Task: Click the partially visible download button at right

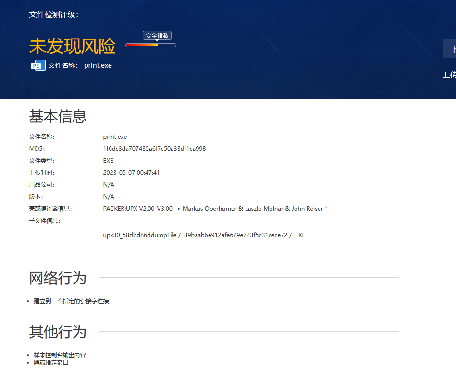Action: (449, 48)
